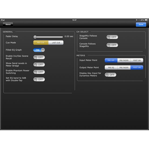The image size is (149, 149).
Task: Select MIX CUE for Cue Mode
Action: [x=41, y=43]
